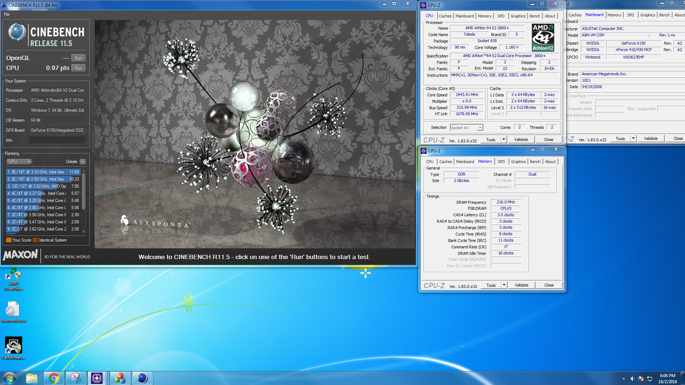Click the MFC colored-blocks taskbar icon

pos(120,378)
